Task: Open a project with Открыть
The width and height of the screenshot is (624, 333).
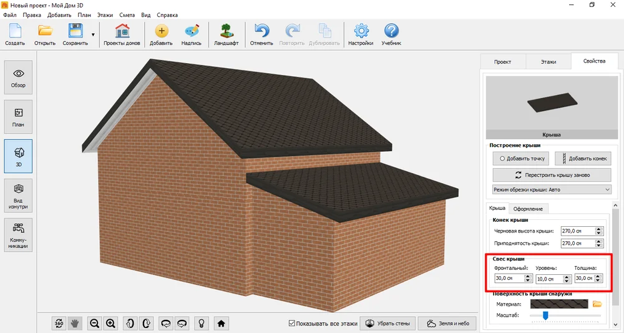Action: coord(45,34)
